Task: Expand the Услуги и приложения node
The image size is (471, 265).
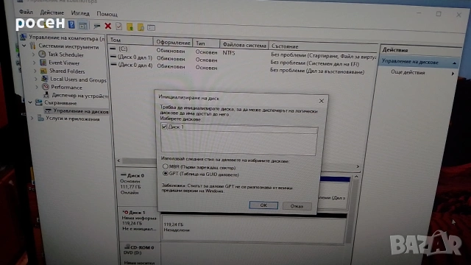Action: point(32,119)
